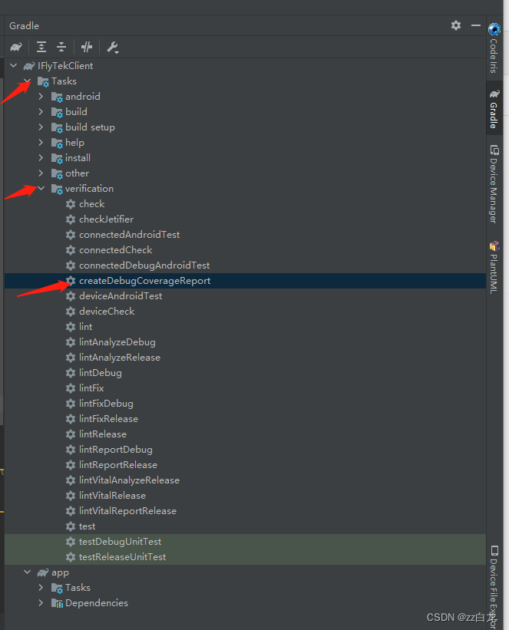Hide the Gradle tool window

coord(476,25)
